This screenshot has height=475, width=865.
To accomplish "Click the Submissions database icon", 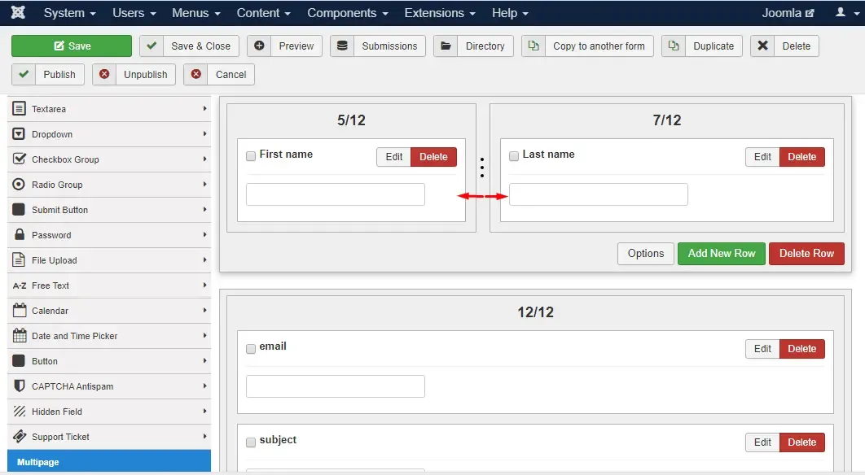I will coord(342,46).
